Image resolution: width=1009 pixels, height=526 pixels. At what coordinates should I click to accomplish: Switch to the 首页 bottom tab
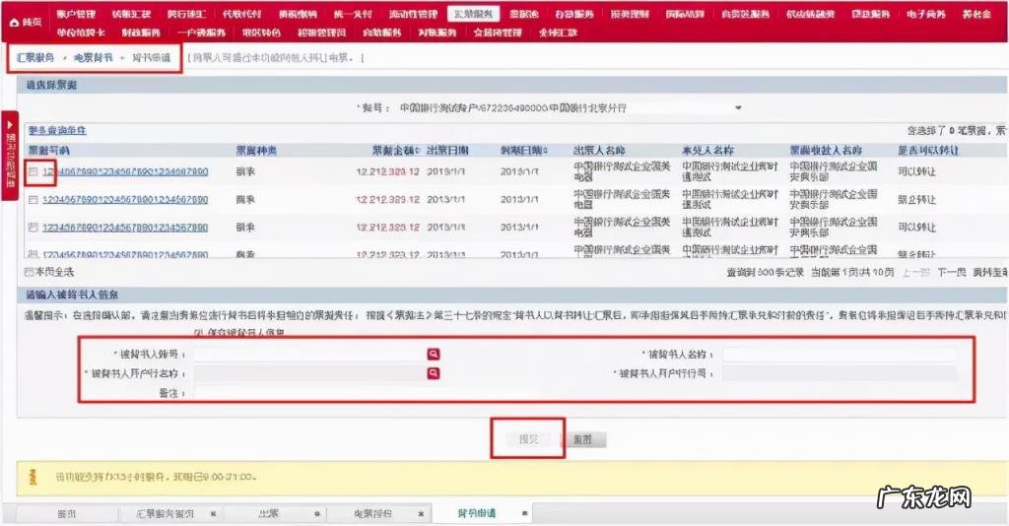67,514
